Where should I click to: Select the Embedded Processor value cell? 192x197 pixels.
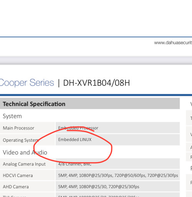click(x=118, y=128)
